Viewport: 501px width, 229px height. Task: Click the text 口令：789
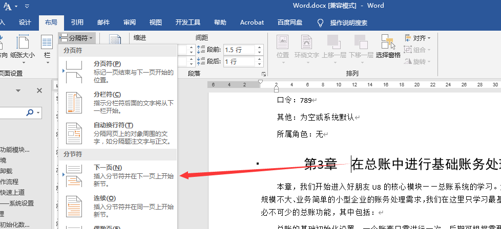click(x=294, y=101)
